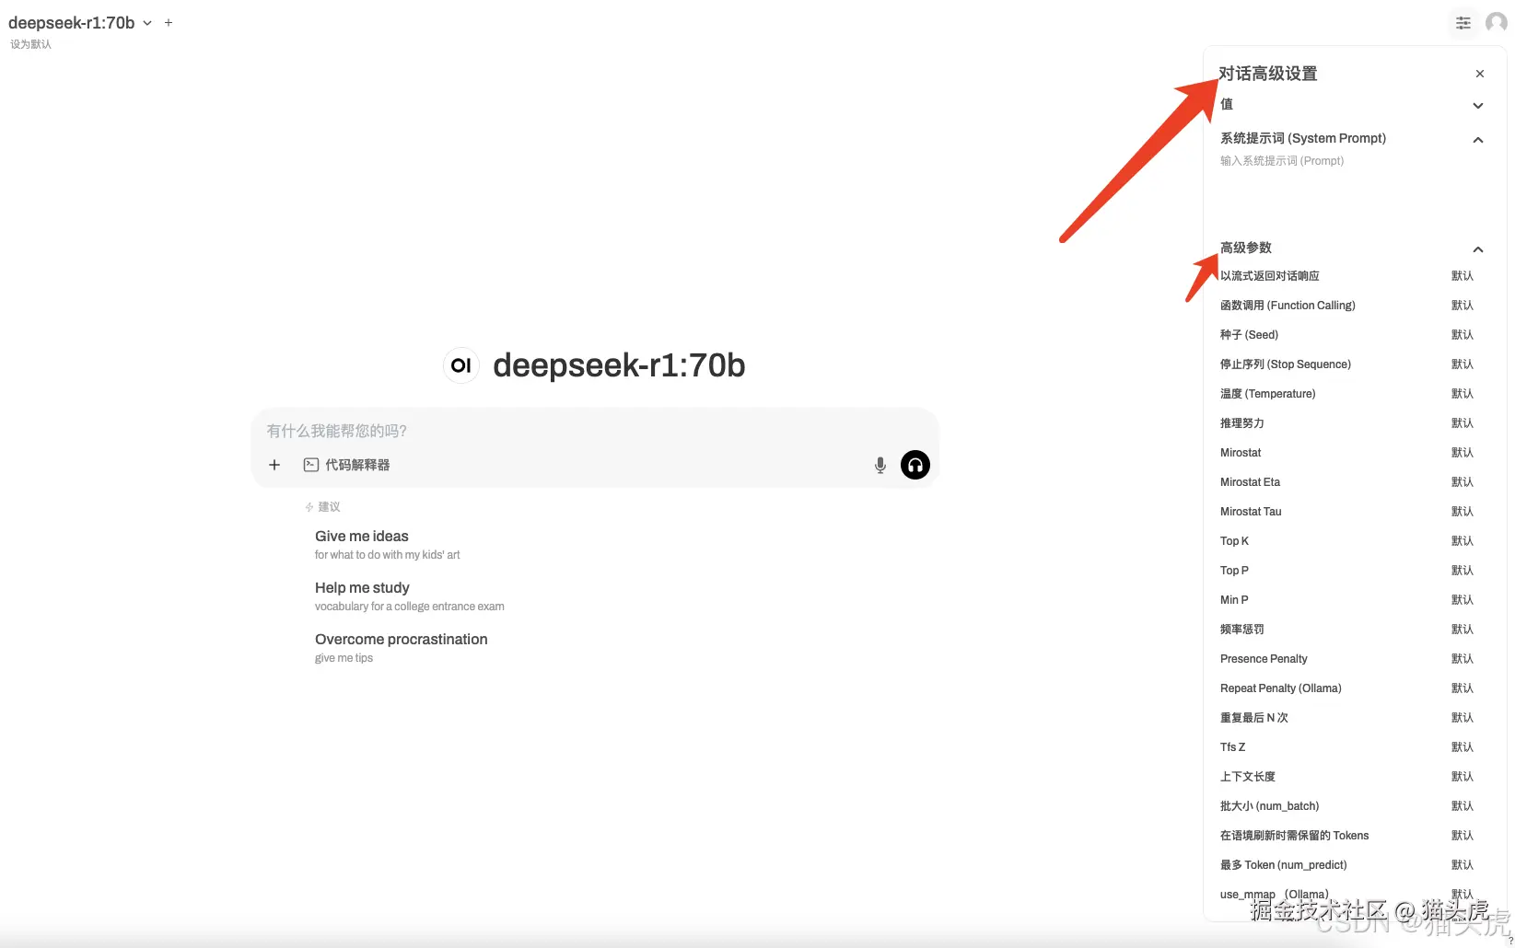
Task: Click the Top K parameter label
Action: [x=1235, y=541]
